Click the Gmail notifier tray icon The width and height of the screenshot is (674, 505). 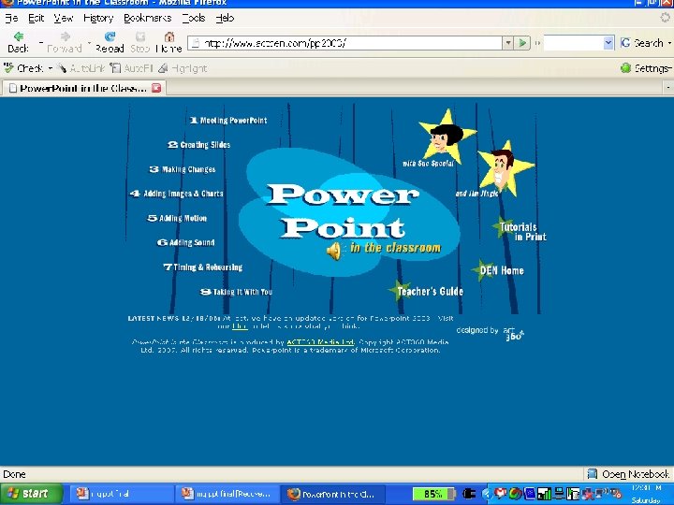click(x=500, y=494)
